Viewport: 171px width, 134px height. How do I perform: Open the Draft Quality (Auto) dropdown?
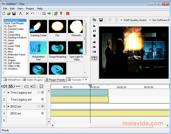pos(134,20)
